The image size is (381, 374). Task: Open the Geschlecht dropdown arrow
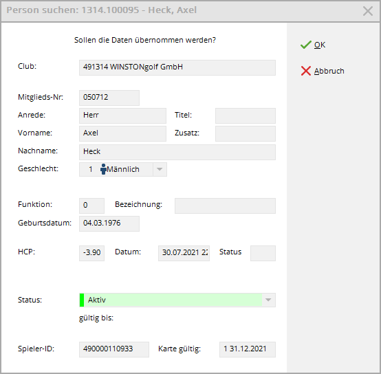160,169
